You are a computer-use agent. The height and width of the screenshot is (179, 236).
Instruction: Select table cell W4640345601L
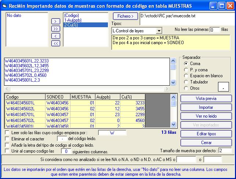(25, 103)
